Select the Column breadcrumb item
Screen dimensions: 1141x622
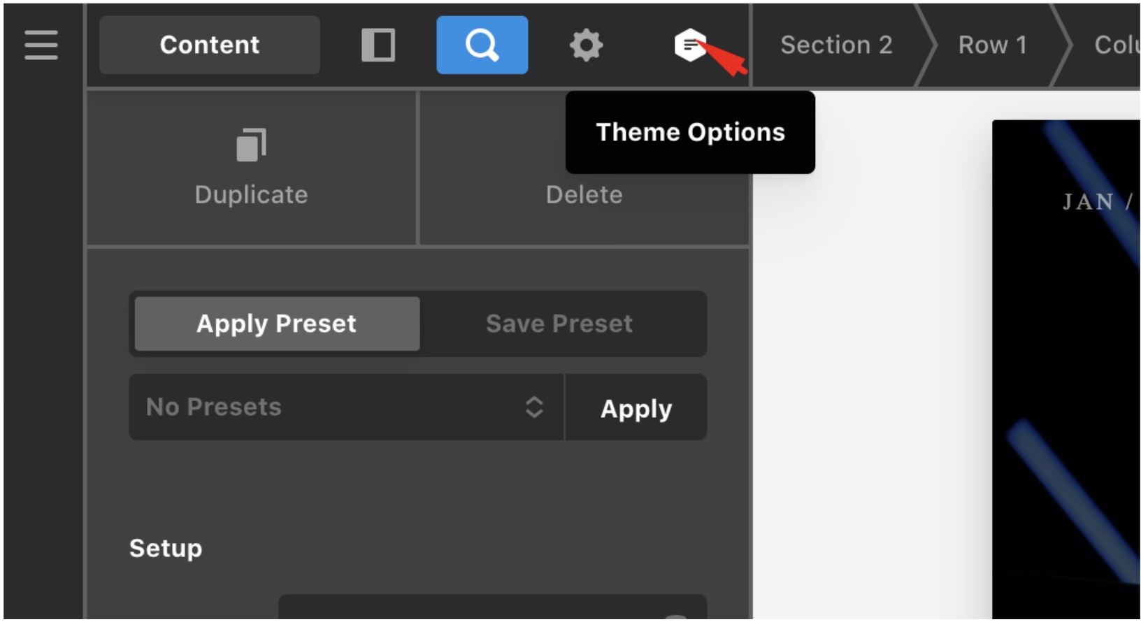point(1115,45)
